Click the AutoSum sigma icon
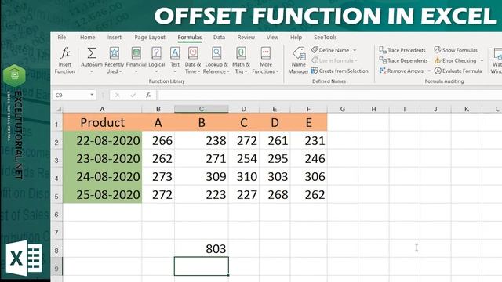This screenshot has width=502, height=282. 92,53
